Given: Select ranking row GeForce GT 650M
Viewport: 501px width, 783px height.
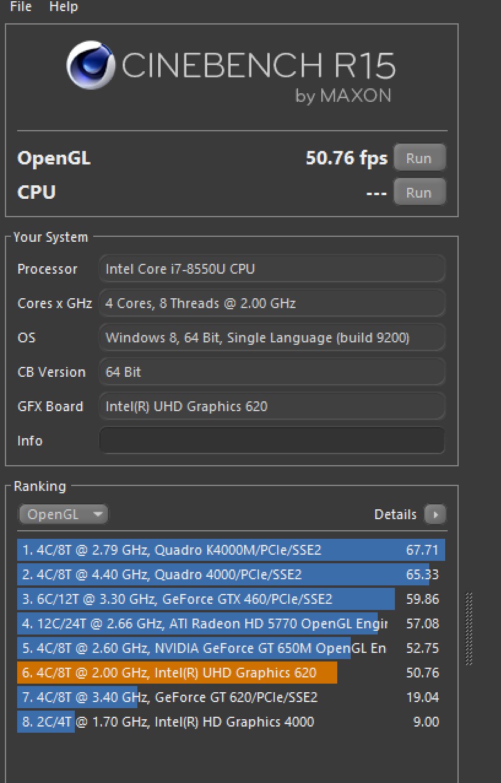Looking at the screenshot, I should click(231, 648).
